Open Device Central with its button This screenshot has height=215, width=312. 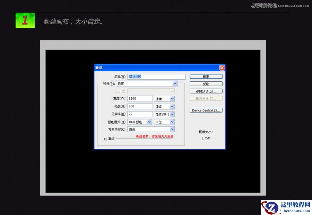point(206,110)
